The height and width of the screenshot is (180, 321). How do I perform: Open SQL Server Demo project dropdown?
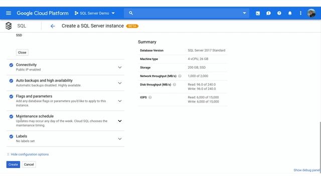tap(95, 13)
